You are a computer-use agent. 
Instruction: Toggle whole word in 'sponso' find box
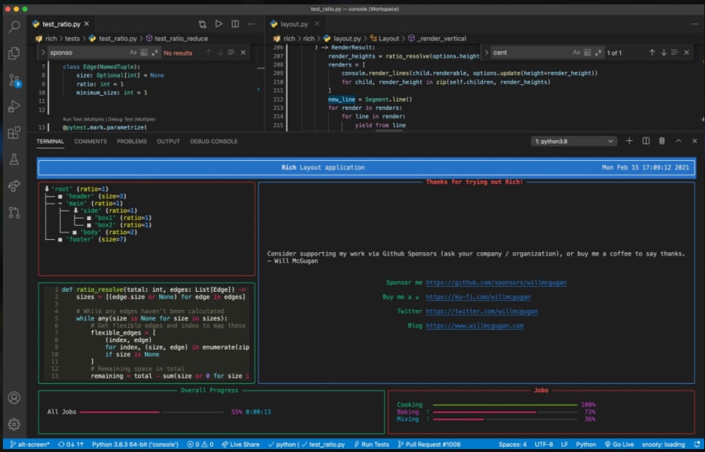pyautogui.click(x=144, y=53)
